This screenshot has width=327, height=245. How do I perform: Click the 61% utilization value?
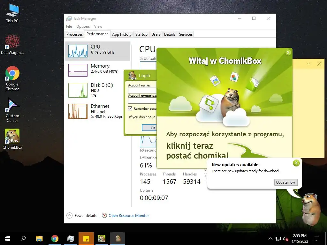click(x=146, y=166)
